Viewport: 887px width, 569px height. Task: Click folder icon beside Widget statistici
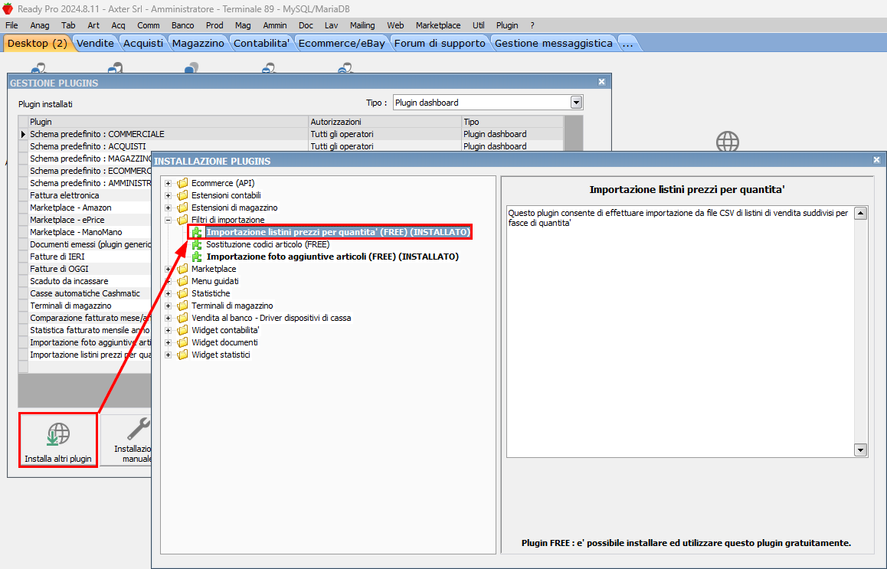[182, 355]
